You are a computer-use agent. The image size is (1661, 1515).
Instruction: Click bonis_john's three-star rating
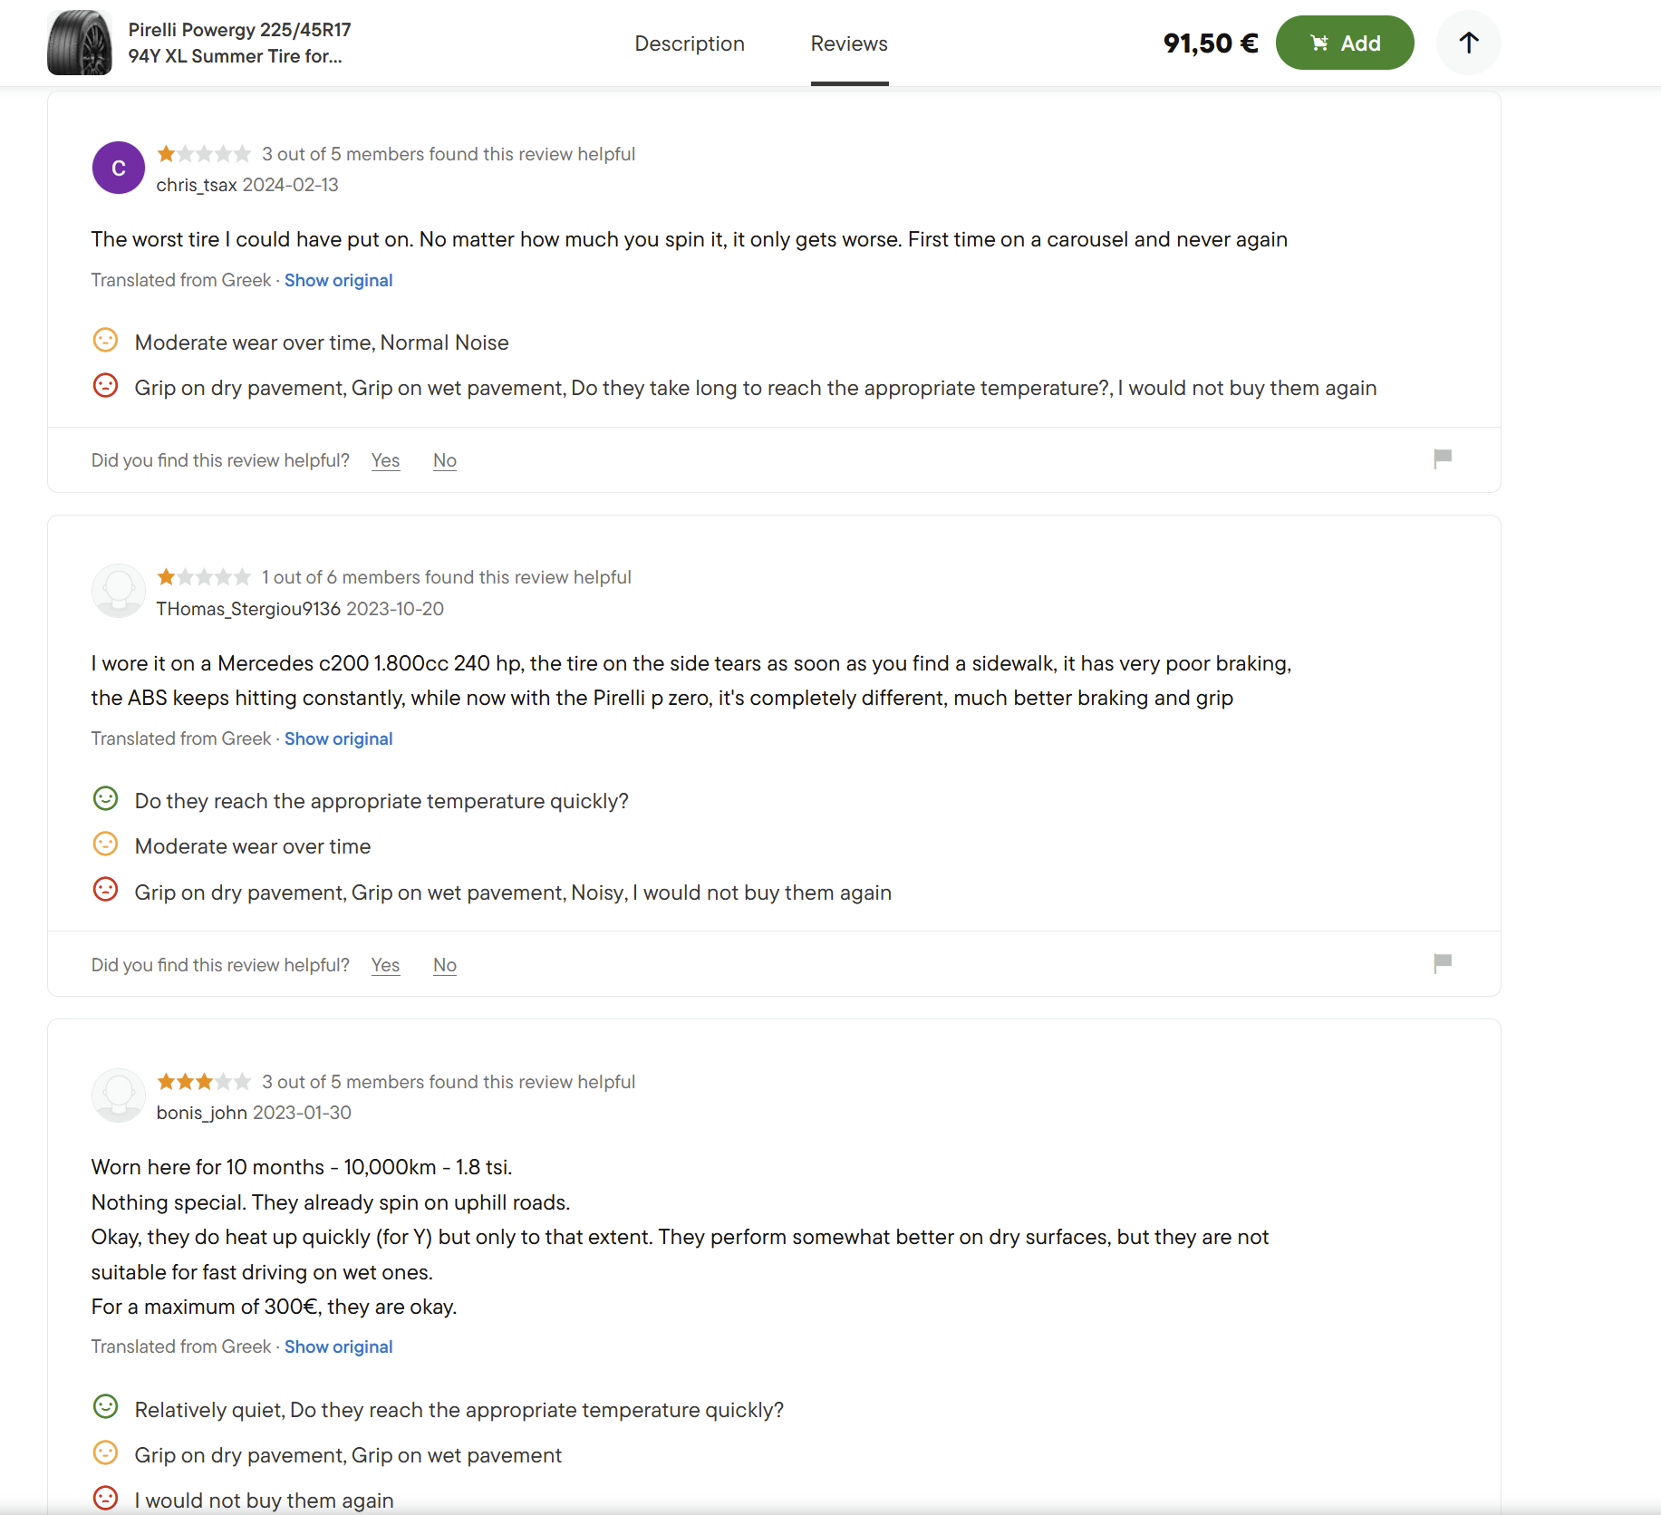click(x=204, y=1082)
